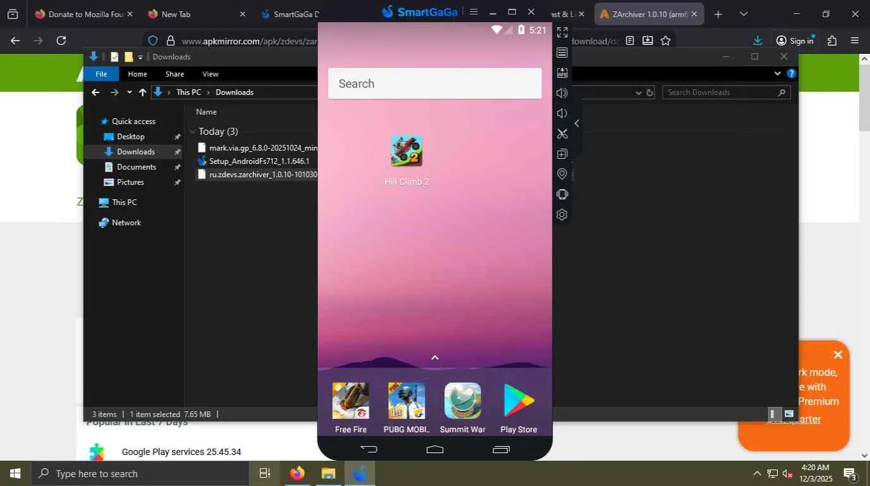Reload the page in Firefox
Screen dimensions: 870x486
click(x=61, y=40)
